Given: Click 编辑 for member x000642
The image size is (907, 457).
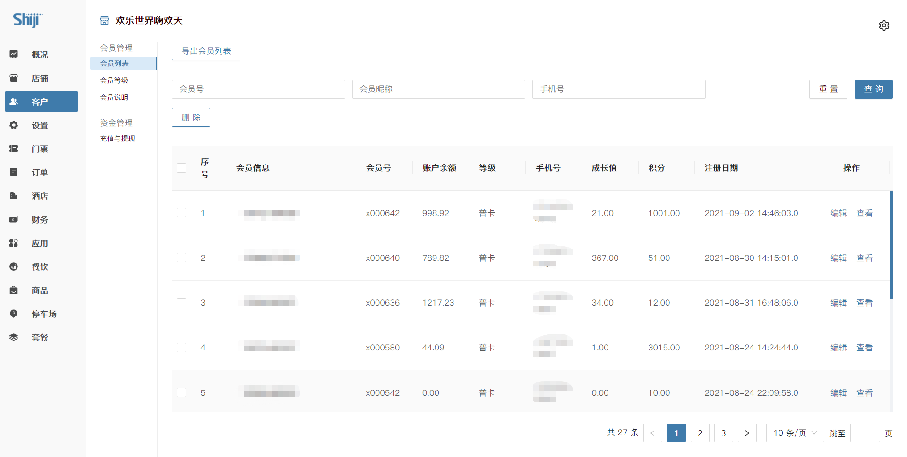Looking at the screenshot, I should click(839, 213).
